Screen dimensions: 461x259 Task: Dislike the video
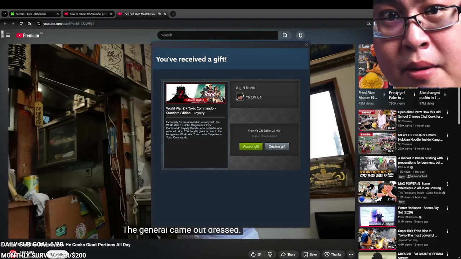pyautogui.click(x=270, y=254)
